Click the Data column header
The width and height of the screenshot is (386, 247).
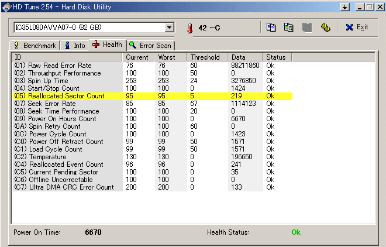[245, 57]
